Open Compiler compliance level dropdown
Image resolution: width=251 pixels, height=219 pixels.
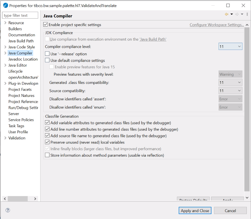coord(230,46)
